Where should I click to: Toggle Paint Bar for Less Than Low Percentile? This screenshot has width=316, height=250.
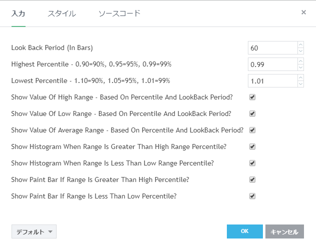click(252, 196)
